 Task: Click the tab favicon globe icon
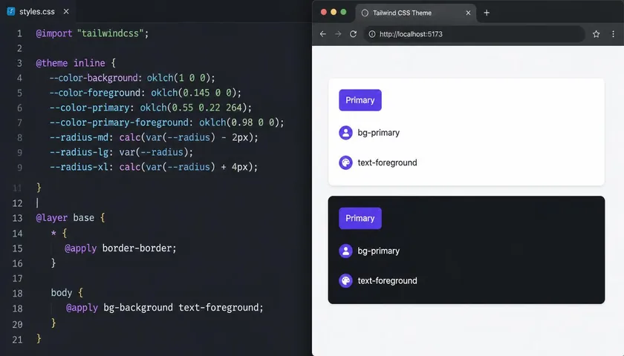coord(365,13)
